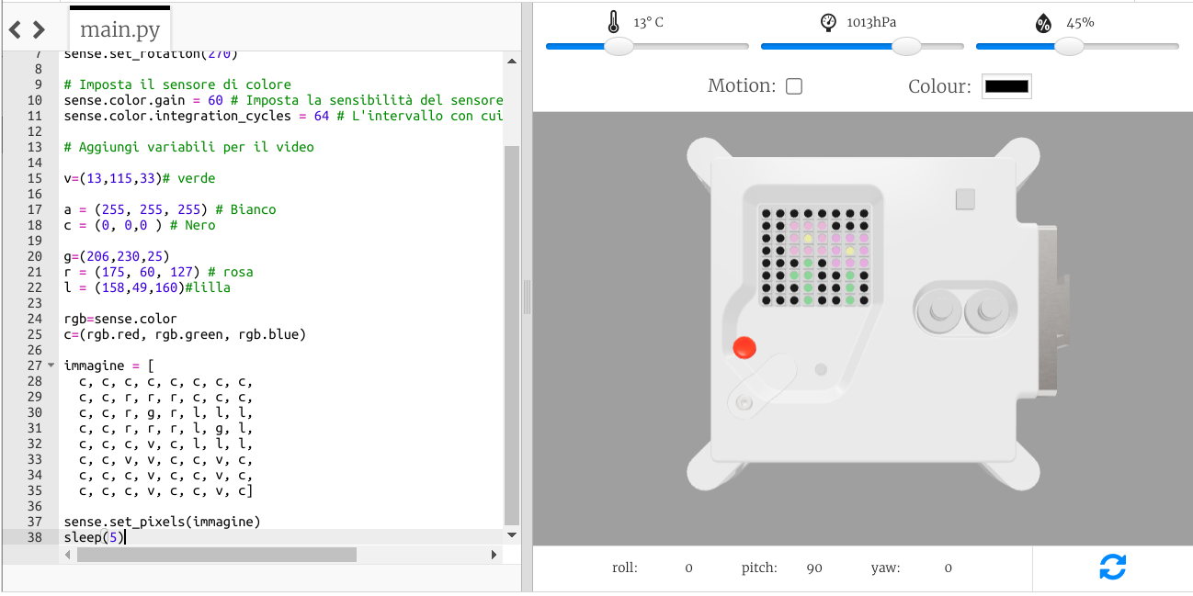Click the line r = (175, 60, 127) rosa

pos(158,272)
